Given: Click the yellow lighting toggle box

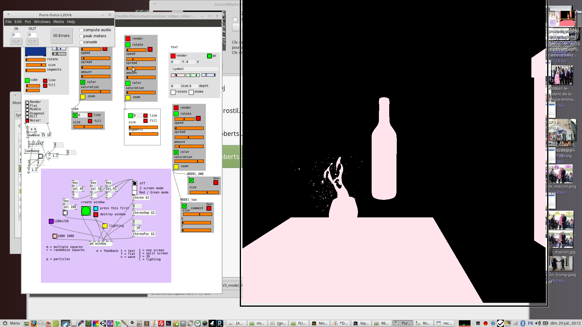Looking at the screenshot, I should click(x=105, y=226).
